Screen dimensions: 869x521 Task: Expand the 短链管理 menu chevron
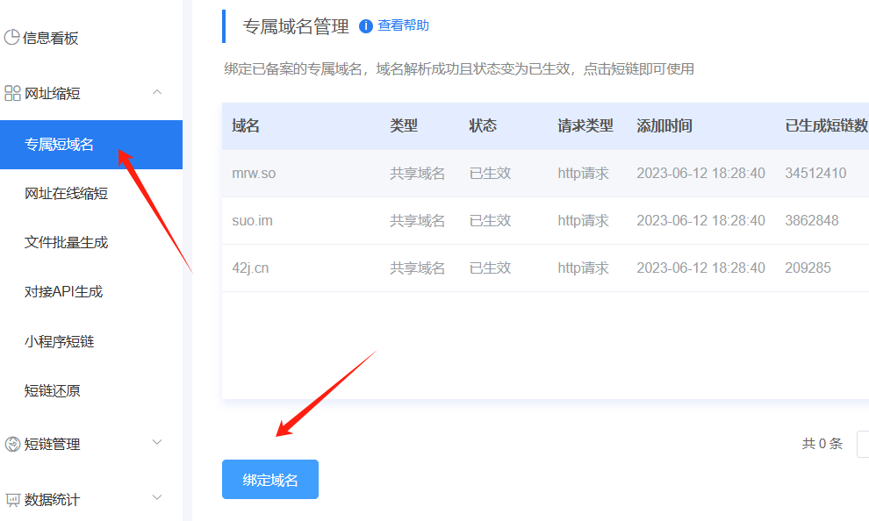click(x=157, y=443)
